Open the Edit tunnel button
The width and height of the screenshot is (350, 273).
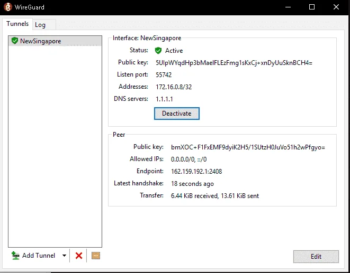coord(316,257)
